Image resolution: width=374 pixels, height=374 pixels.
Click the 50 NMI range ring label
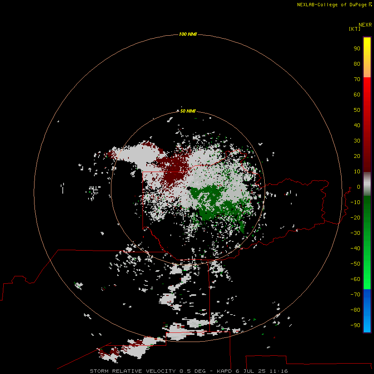click(188, 111)
